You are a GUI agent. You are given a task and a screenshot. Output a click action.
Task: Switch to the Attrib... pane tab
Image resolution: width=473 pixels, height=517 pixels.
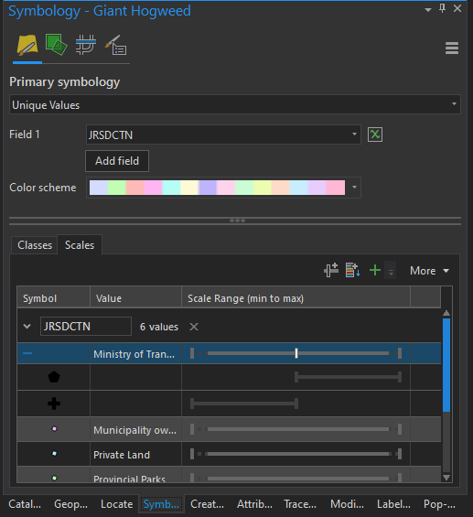pos(254,504)
